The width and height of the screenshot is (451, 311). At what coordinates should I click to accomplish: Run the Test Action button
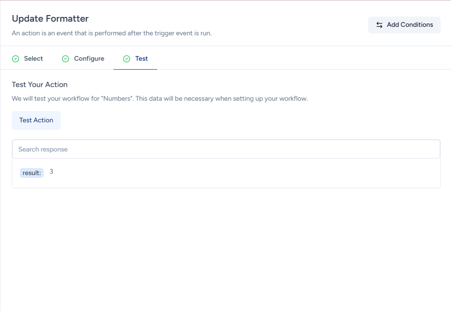coord(36,120)
